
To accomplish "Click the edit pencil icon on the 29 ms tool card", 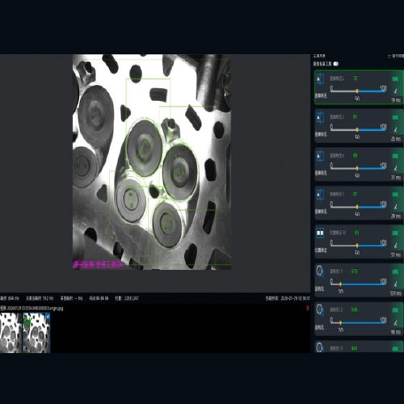I will [396, 207].
